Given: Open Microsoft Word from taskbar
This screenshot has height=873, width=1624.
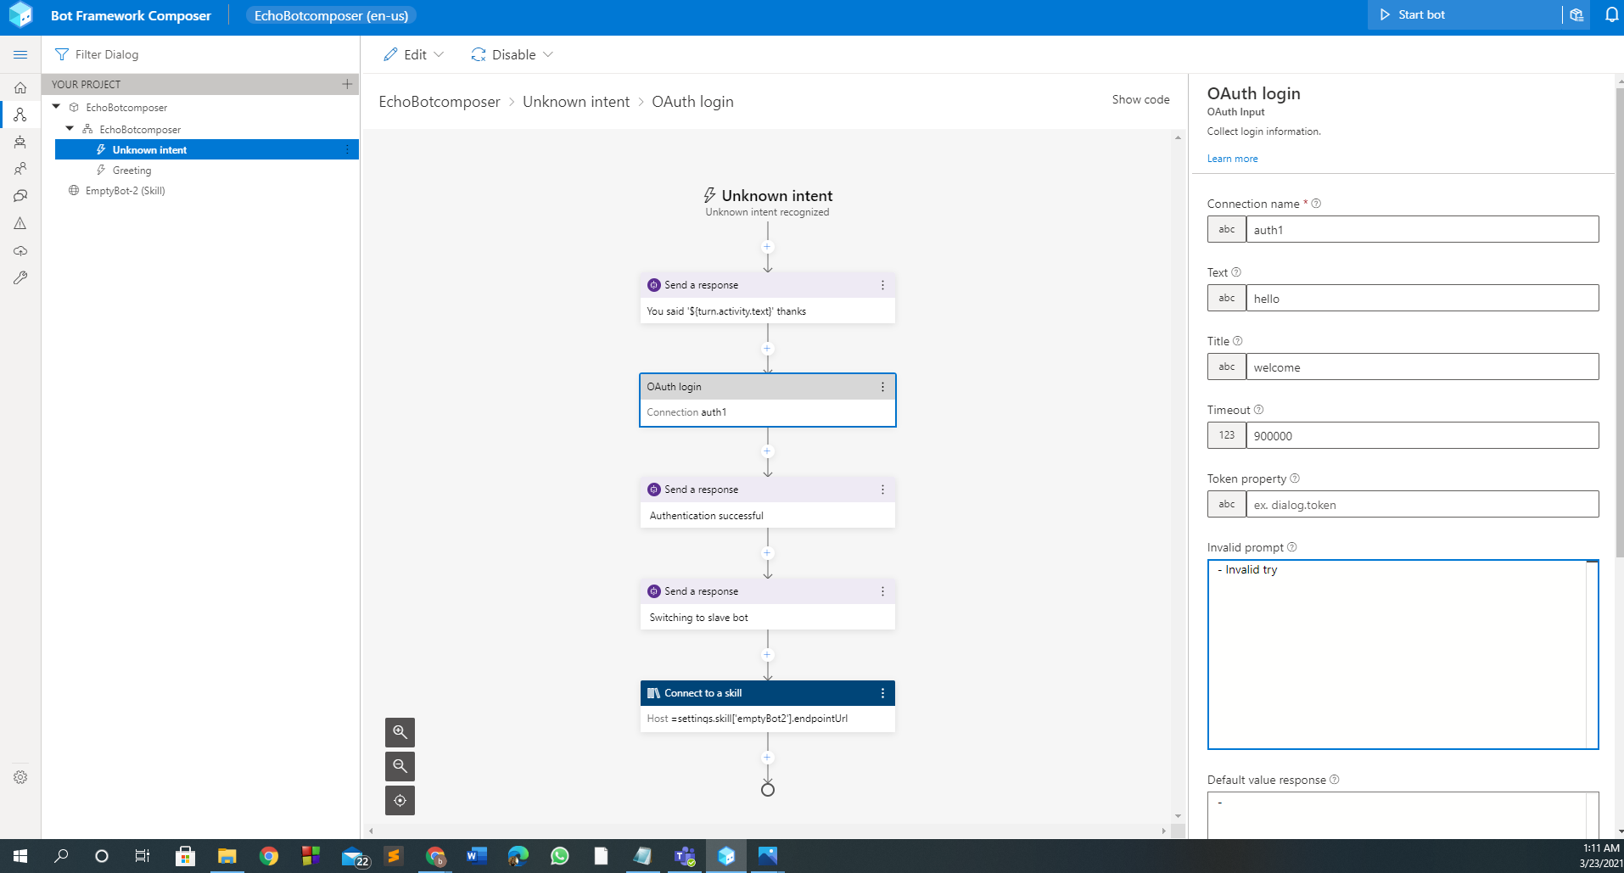Looking at the screenshot, I should coord(477,856).
